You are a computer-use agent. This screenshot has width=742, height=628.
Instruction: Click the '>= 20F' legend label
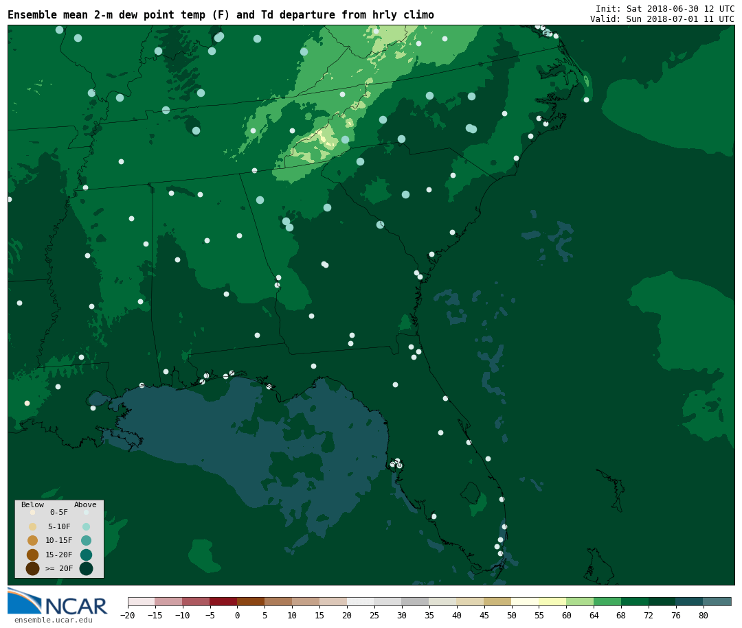click(58, 568)
